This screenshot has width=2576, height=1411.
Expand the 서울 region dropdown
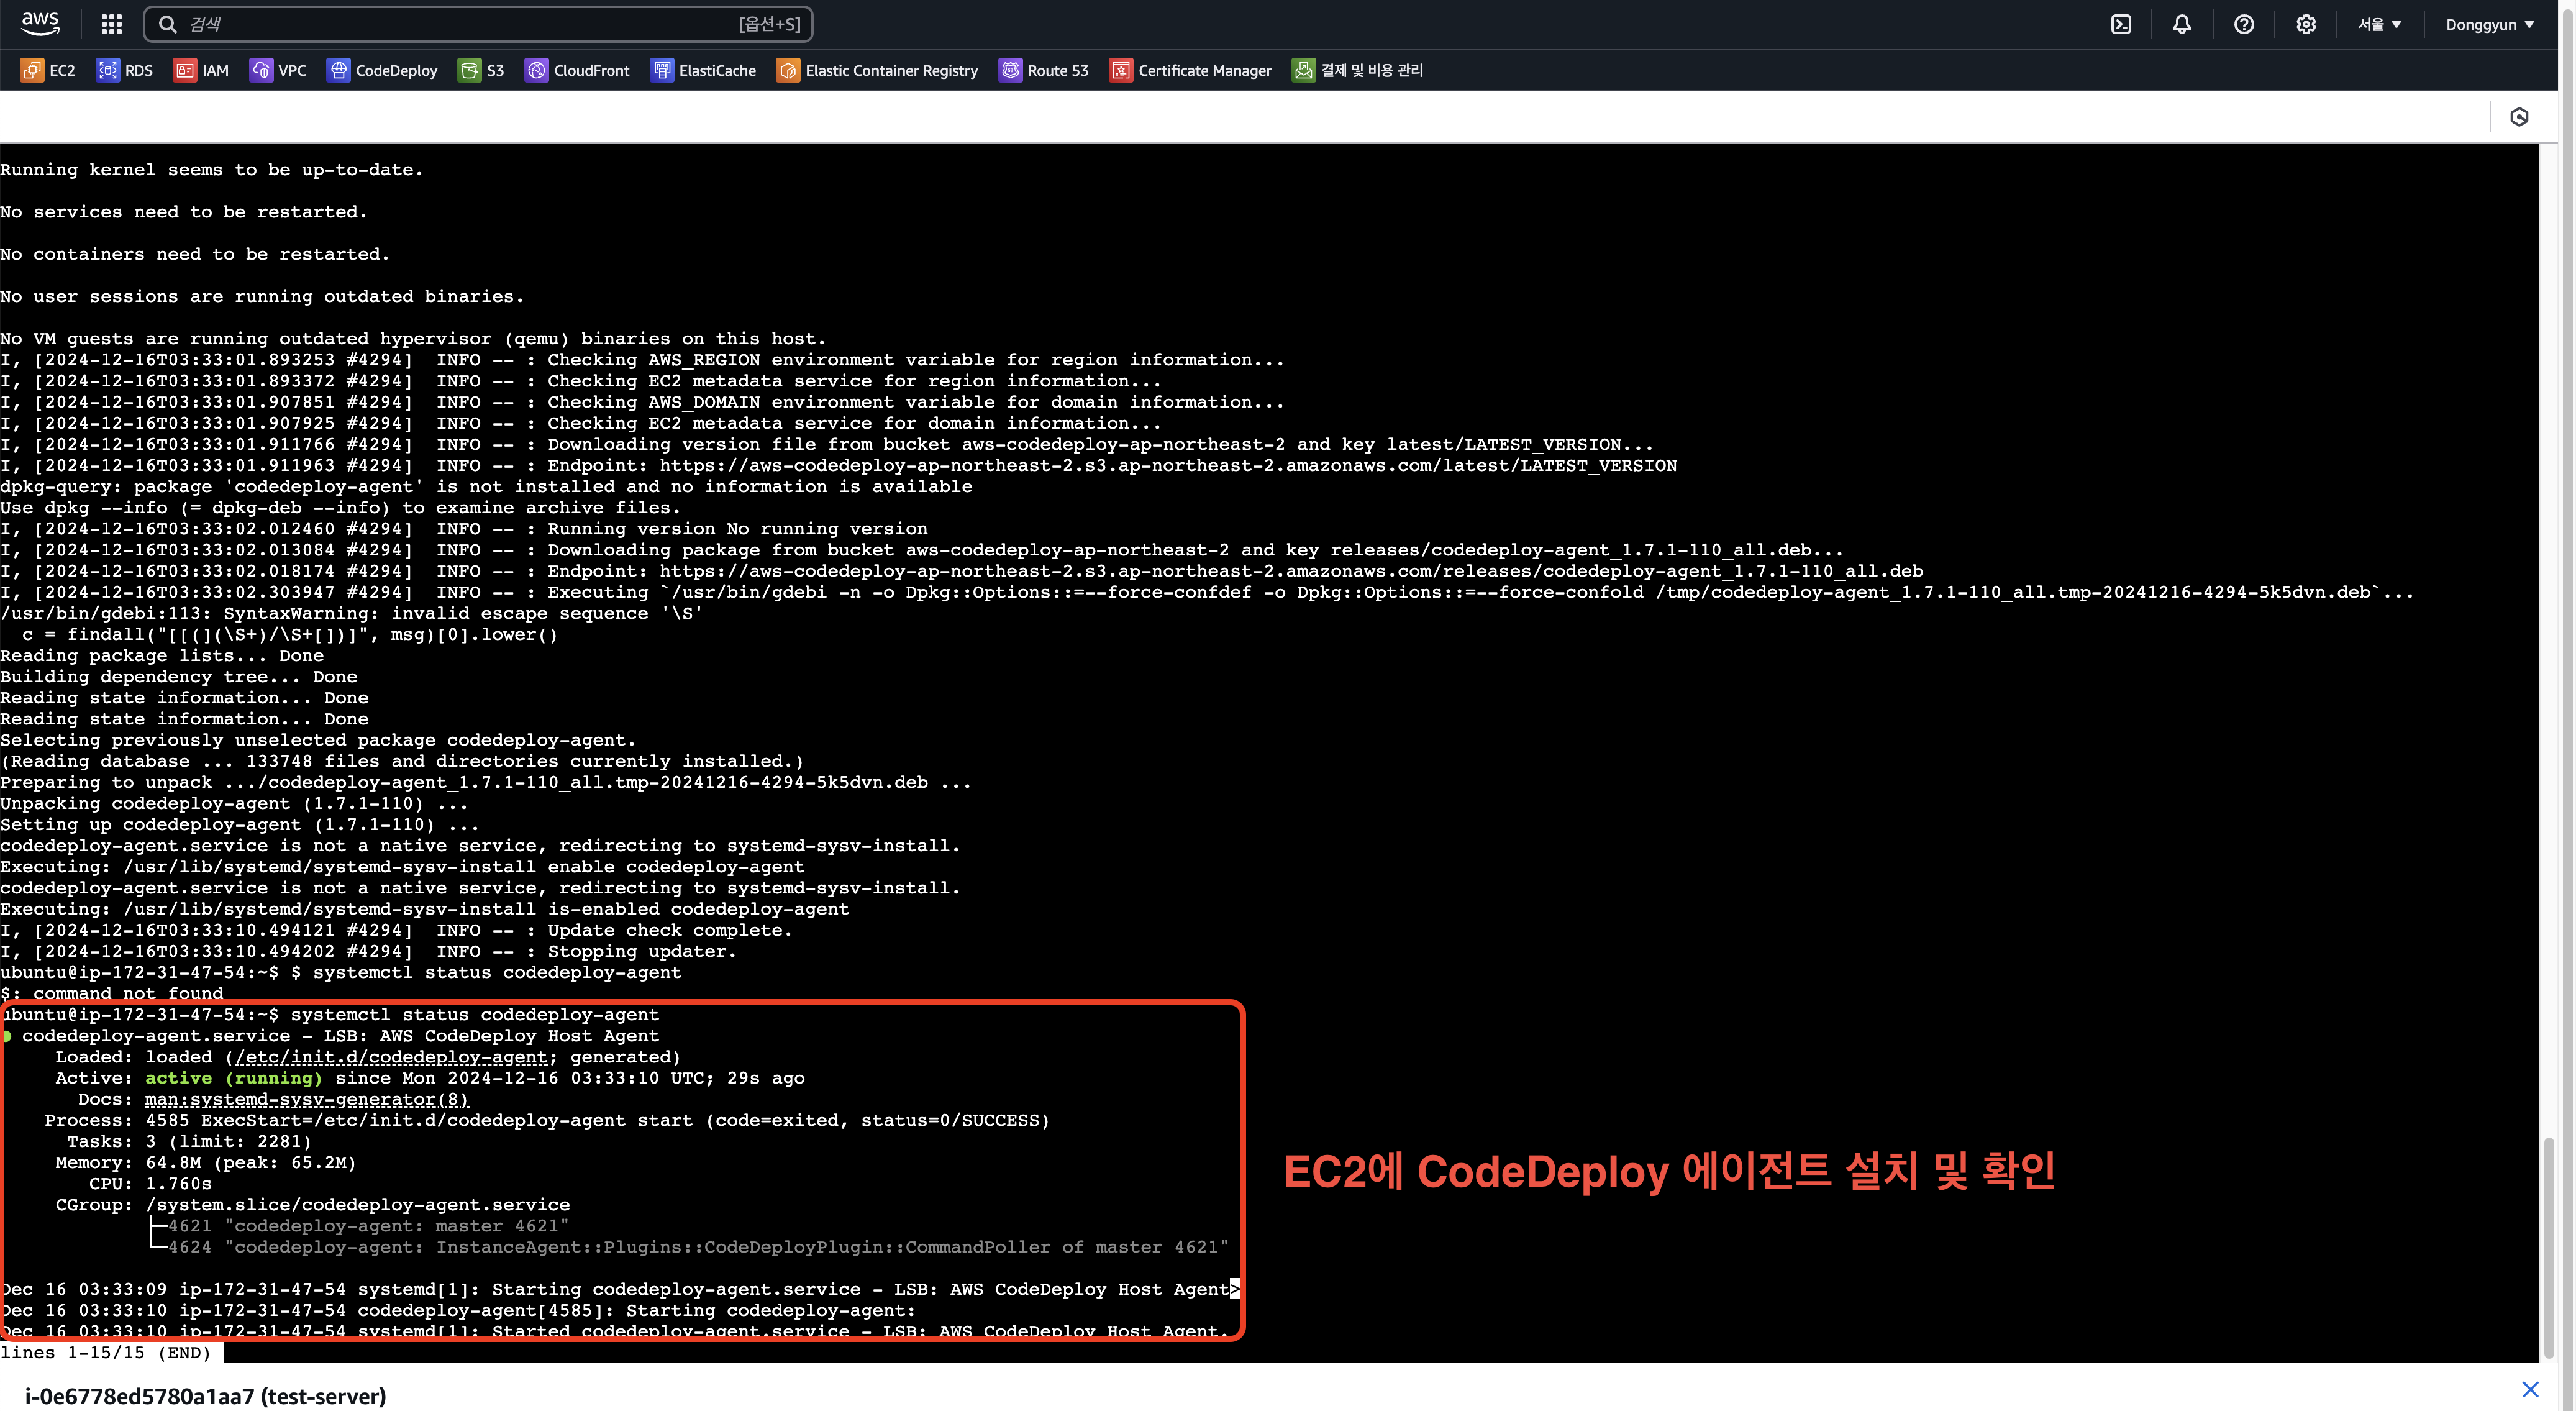pos(2379,24)
